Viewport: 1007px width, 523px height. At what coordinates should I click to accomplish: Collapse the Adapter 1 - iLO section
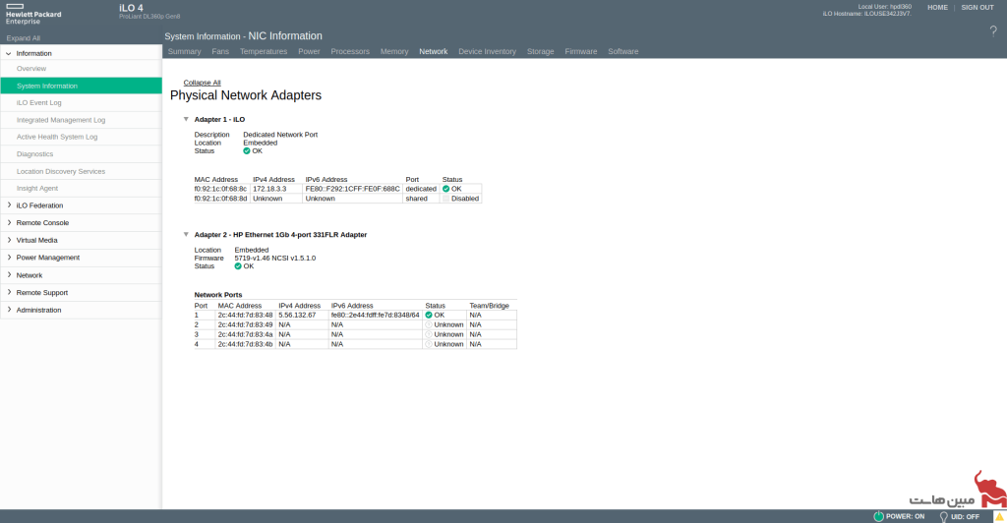coord(186,119)
